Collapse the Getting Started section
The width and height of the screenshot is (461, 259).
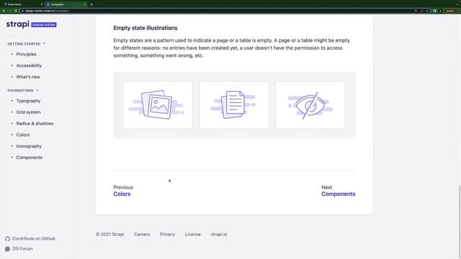(27, 44)
